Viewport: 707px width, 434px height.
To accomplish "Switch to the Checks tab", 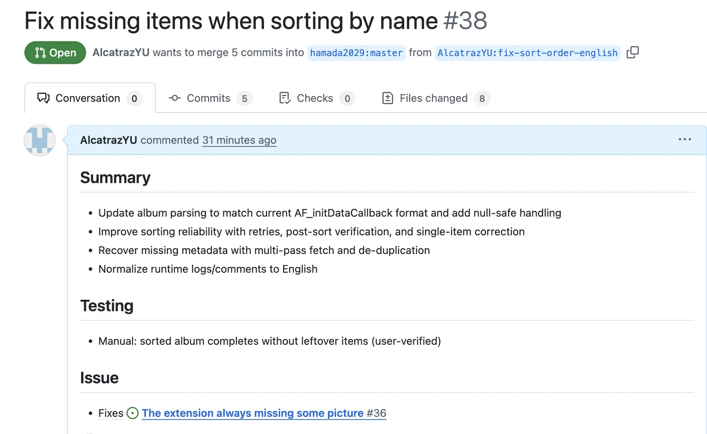I will 317,98.
